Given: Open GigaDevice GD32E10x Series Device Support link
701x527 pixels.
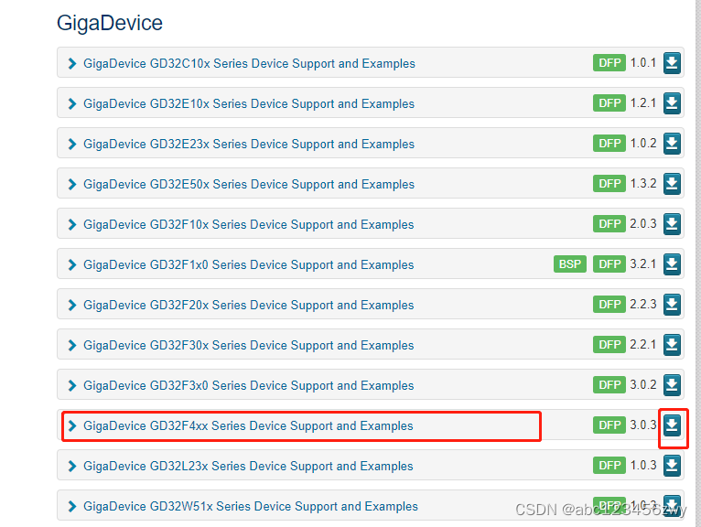Looking at the screenshot, I should [249, 103].
